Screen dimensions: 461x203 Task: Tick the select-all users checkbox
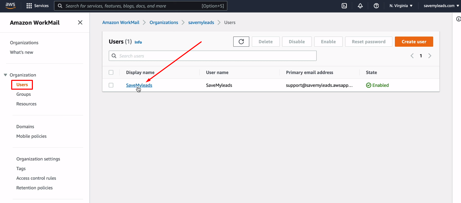tap(111, 72)
